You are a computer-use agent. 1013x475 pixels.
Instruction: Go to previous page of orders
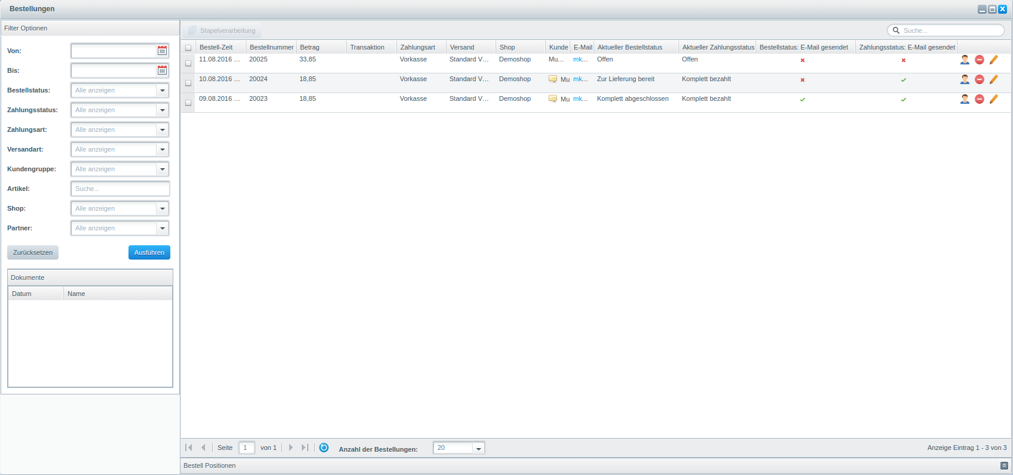pos(203,448)
